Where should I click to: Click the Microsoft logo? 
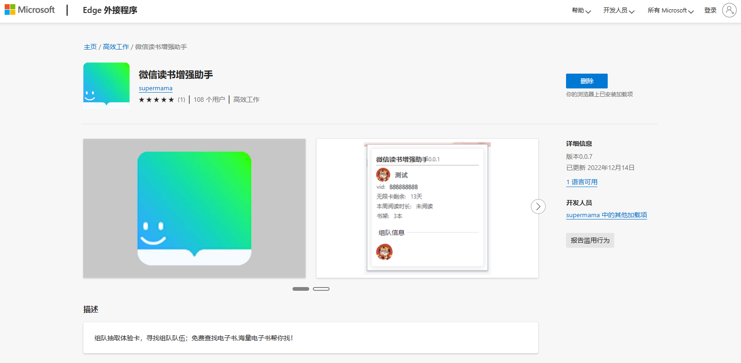click(x=30, y=10)
